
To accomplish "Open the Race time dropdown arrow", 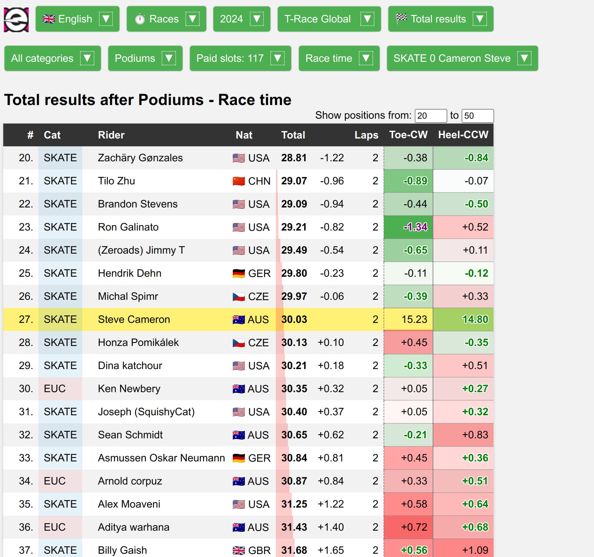I will [366, 59].
